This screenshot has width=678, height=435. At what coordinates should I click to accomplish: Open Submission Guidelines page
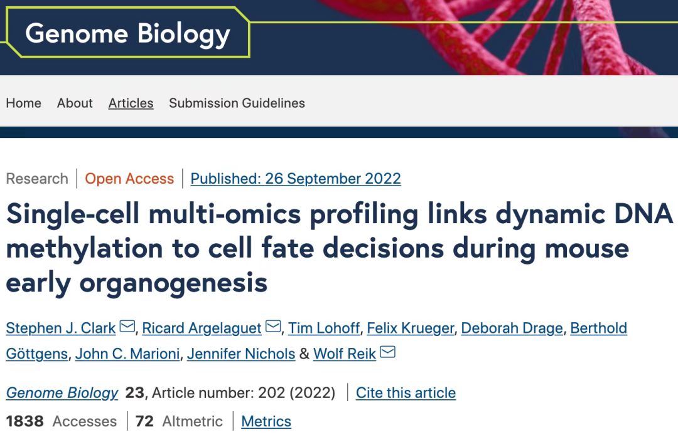(x=237, y=103)
